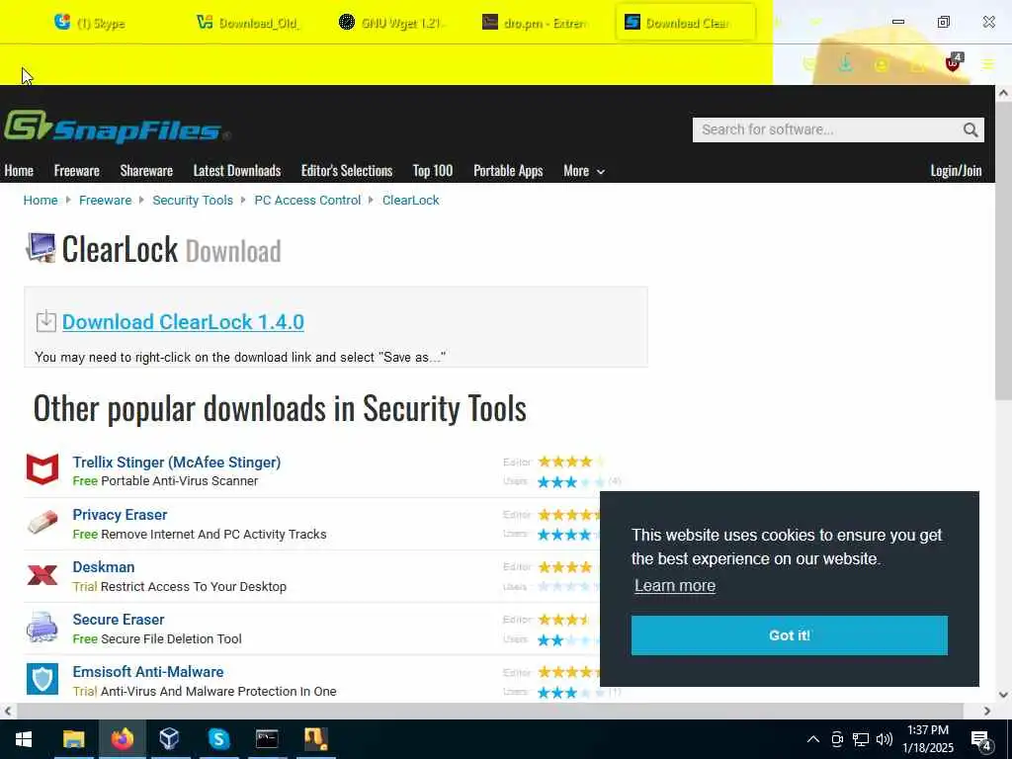This screenshot has height=759, width=1012.
Task: Click Learn more in cookie notice
Action: (674, 585)
